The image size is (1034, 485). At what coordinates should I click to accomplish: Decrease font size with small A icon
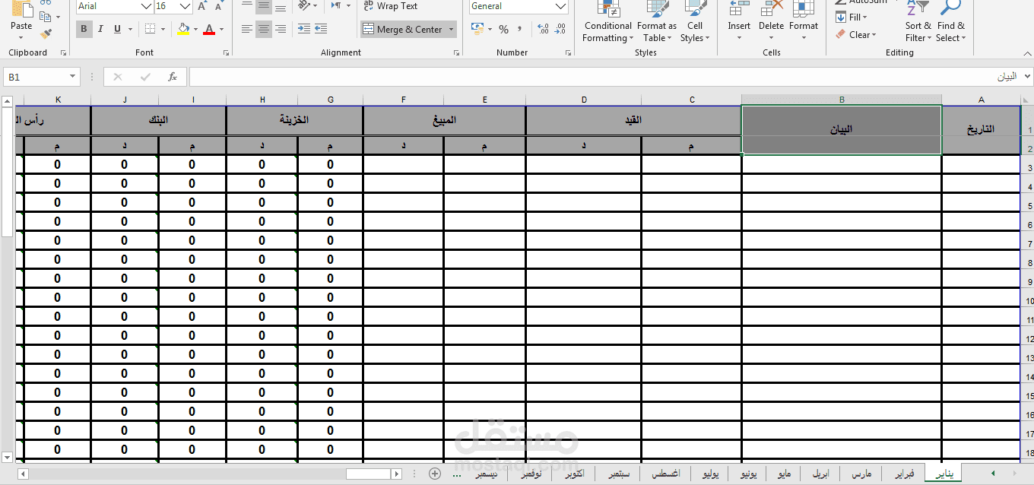(219, 6)
